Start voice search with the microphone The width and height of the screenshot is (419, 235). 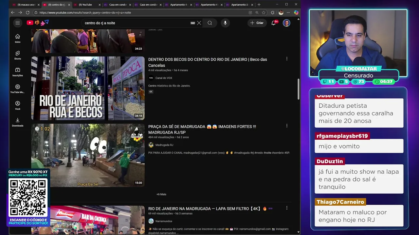click(225, 23)
